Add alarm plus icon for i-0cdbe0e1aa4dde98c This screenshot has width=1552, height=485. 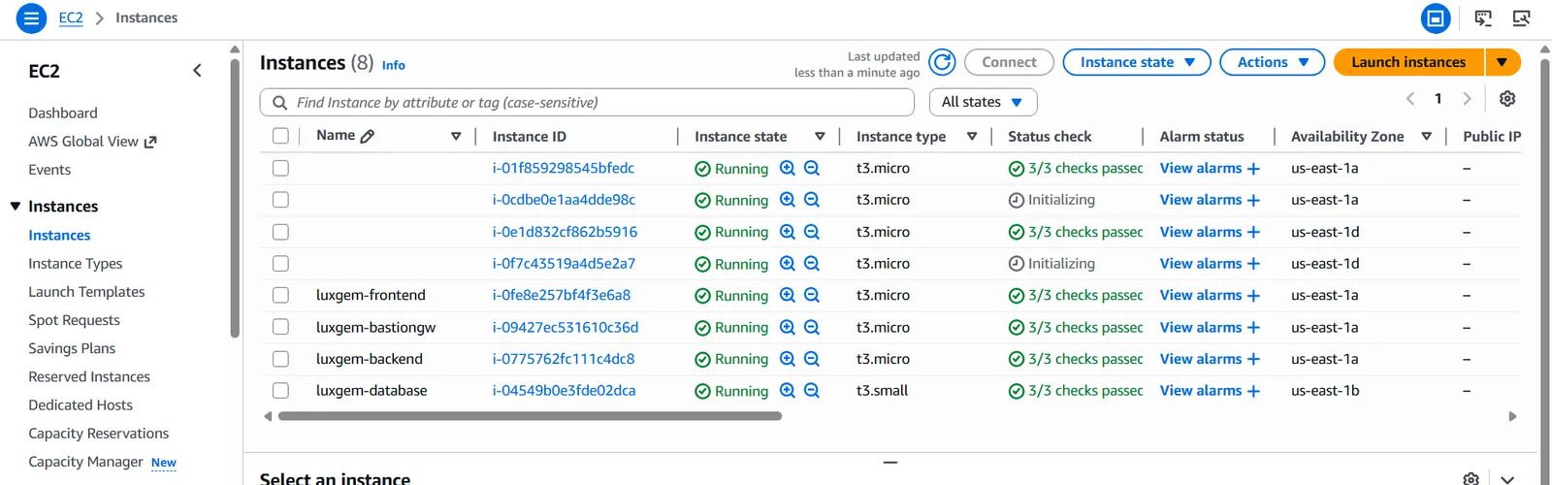[1253, 200]
